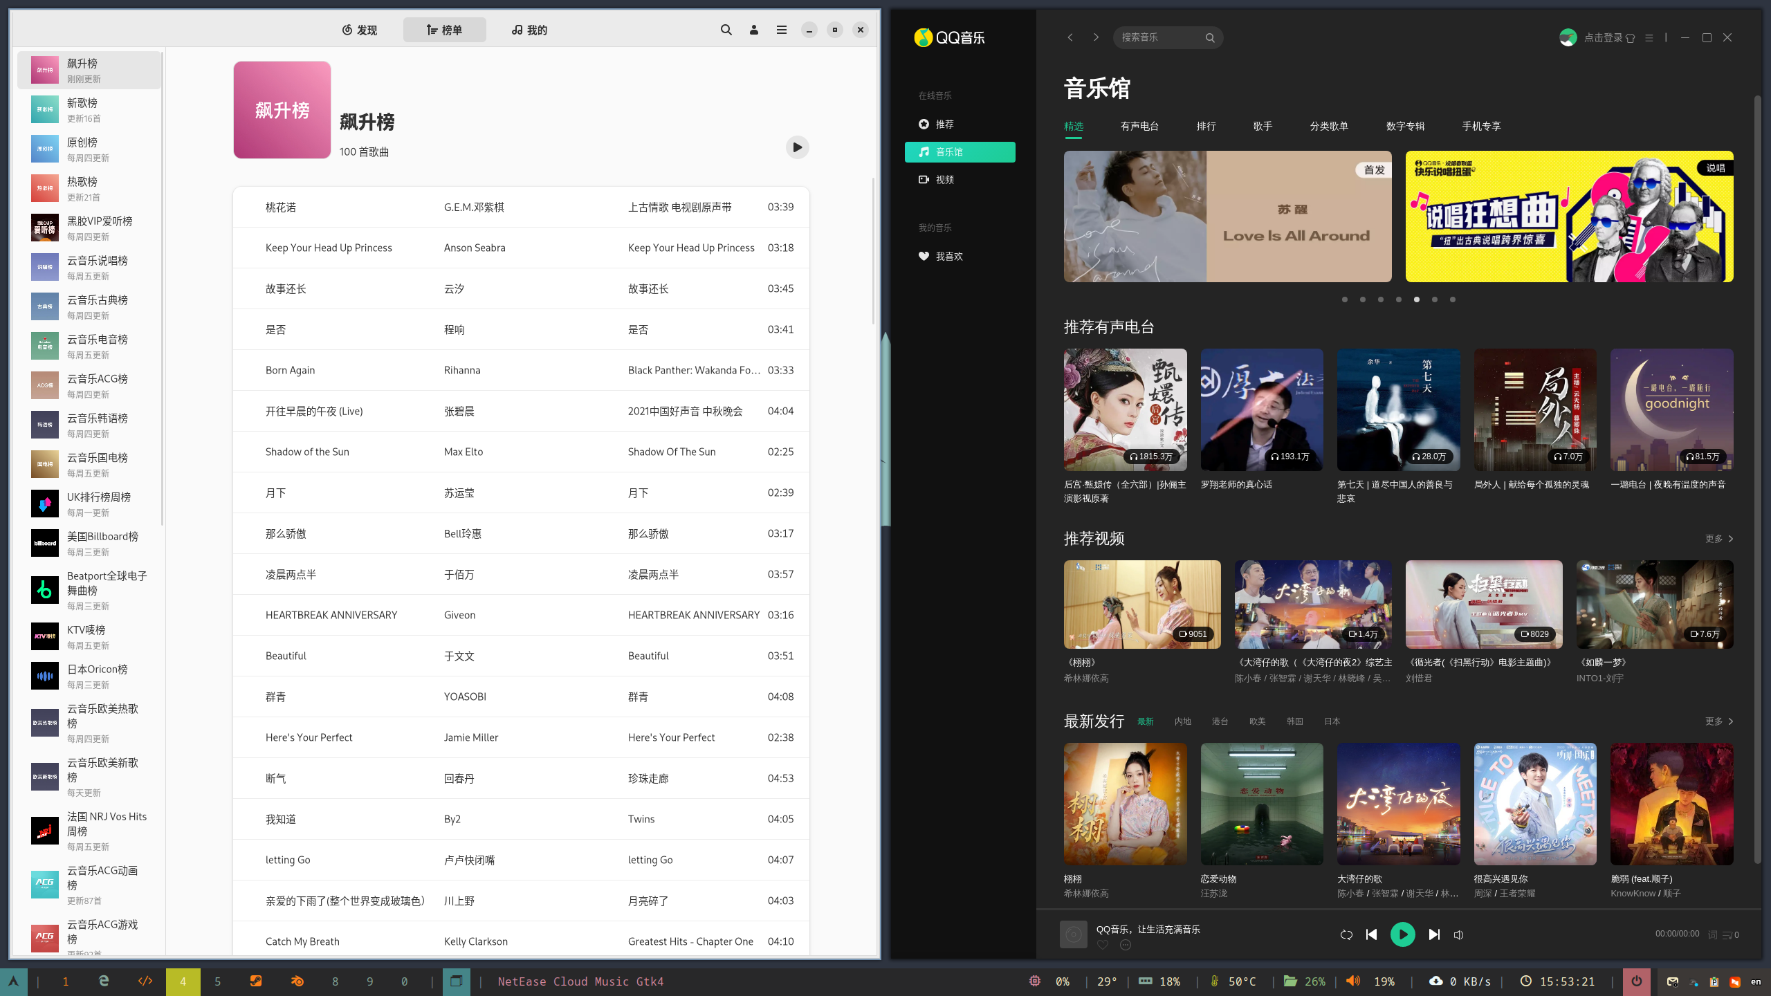
Task: Switch to the 发现 tab in NetEase
Action: pos(360,30)
